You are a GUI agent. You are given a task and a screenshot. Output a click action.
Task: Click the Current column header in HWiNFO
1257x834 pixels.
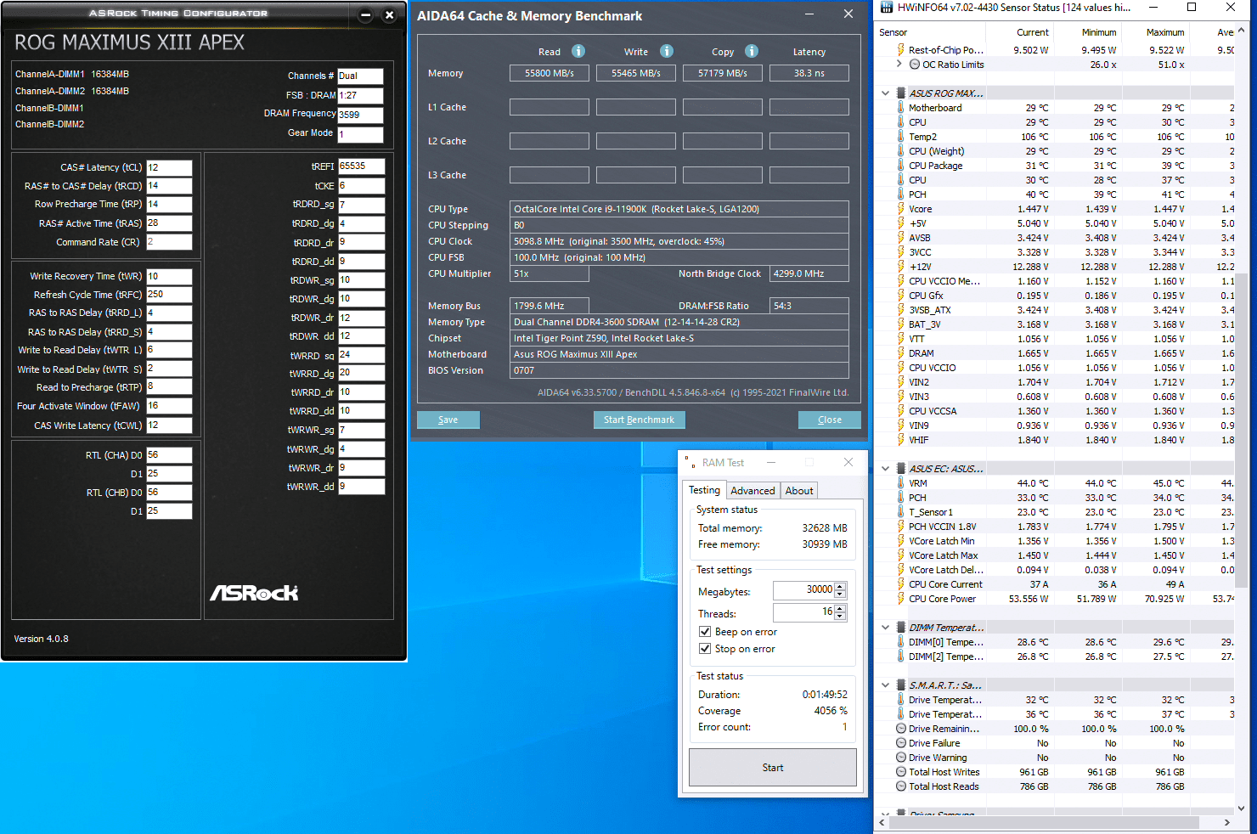point(1022,32)
